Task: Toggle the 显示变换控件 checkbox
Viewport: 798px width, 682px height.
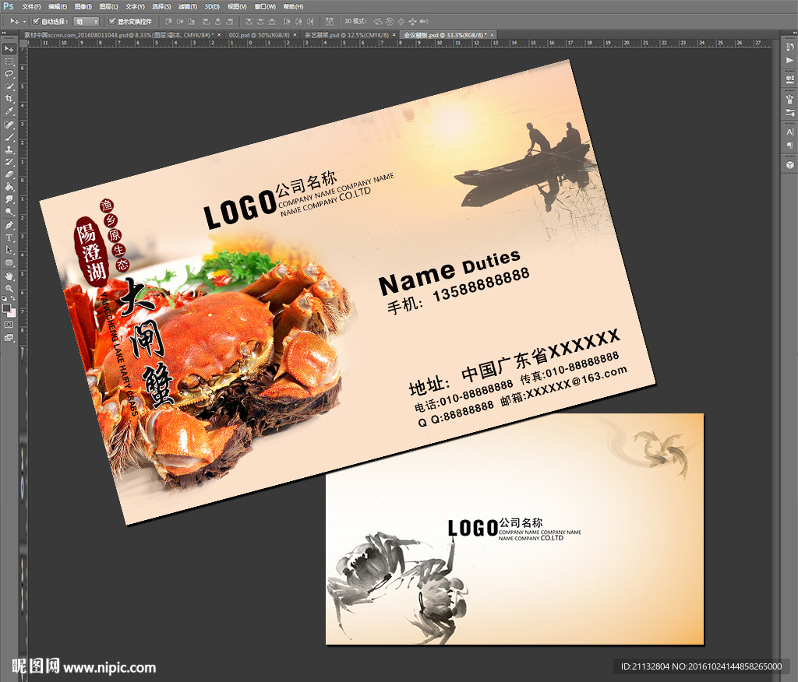Action: click(x=112, y=21)
